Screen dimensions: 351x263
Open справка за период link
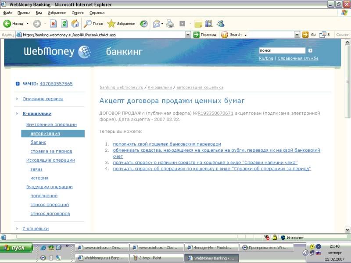[x=51, y=151]
